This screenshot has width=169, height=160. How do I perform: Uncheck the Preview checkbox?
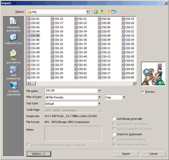pyautogui.click(x=143, y=92)
